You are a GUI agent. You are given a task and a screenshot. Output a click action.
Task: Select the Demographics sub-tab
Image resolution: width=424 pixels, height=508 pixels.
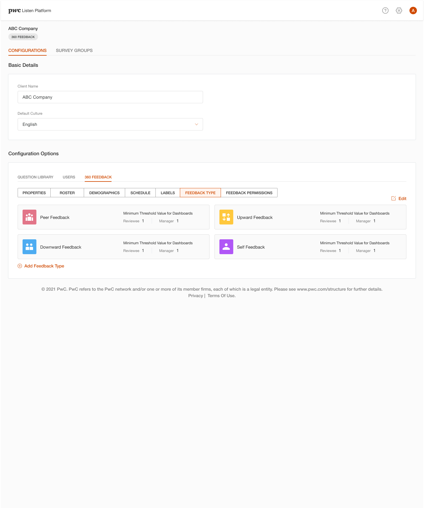[x=104, y=193]
